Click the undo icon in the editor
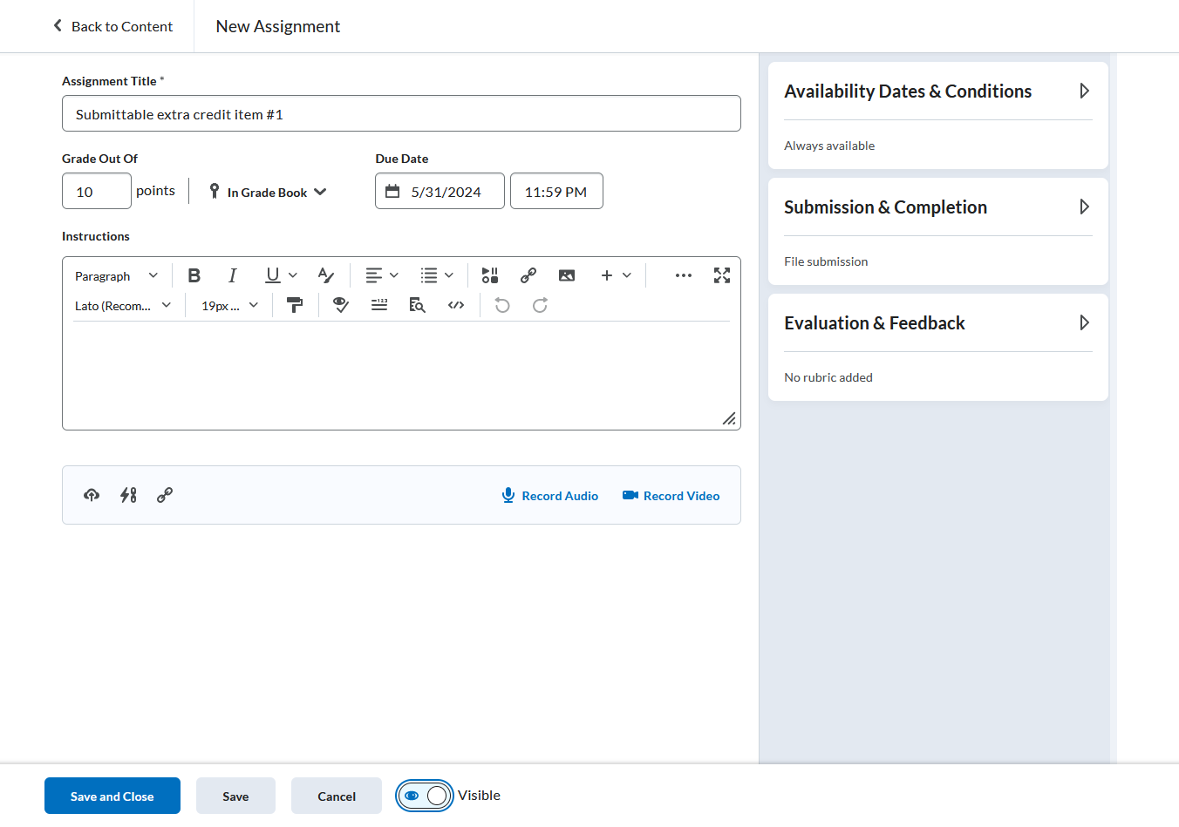Image resolution: width=1179 pixels, height=827 pixels. (x=501, y=305)
